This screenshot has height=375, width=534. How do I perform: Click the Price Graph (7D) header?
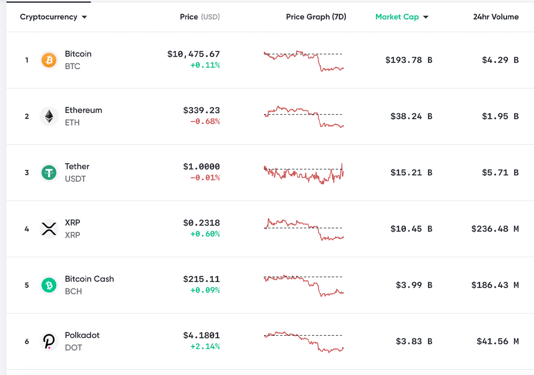[x=316, y=17]
